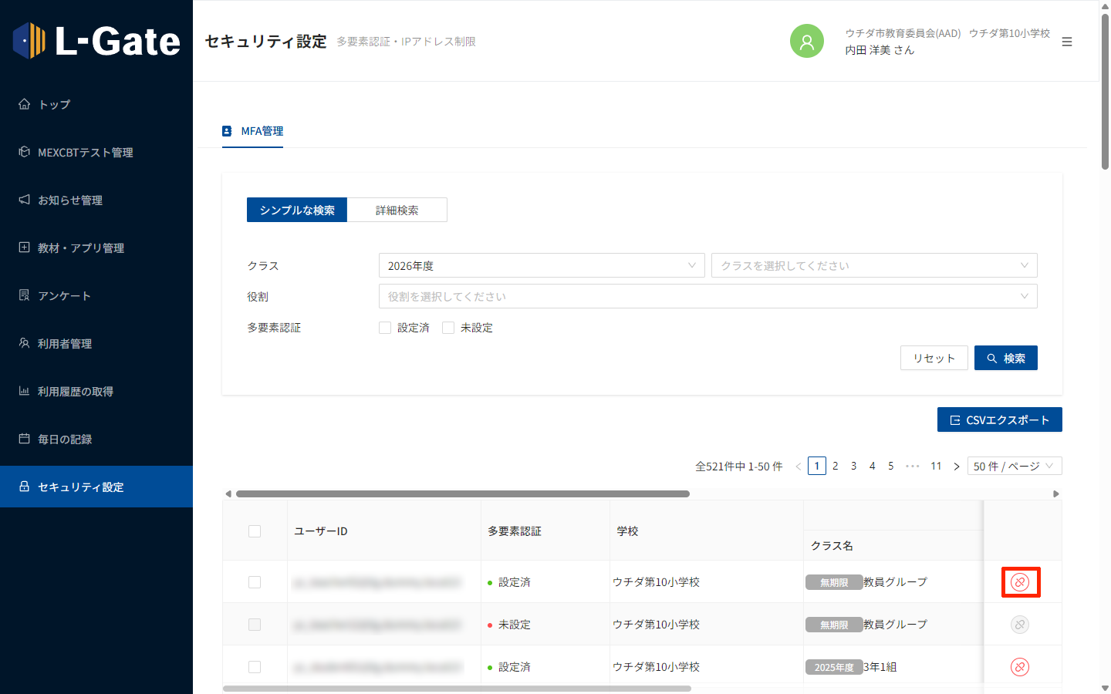
Task: Go to page 3
Action: (854, 466)
